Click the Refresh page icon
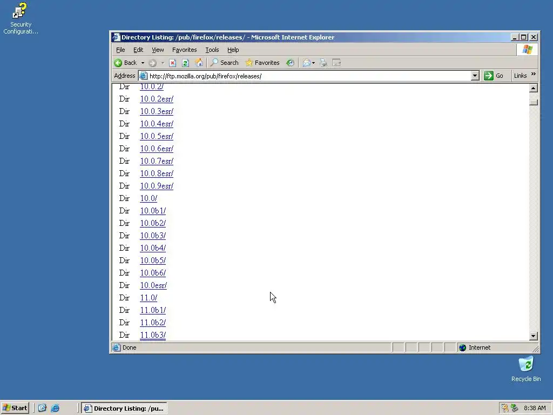This screenshot has height=415, width=553. pos(186,63)
